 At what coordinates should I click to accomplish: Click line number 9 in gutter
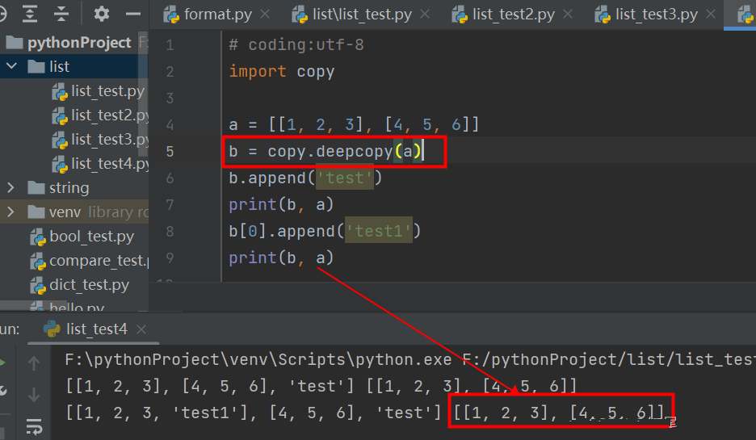pos(170,258)
